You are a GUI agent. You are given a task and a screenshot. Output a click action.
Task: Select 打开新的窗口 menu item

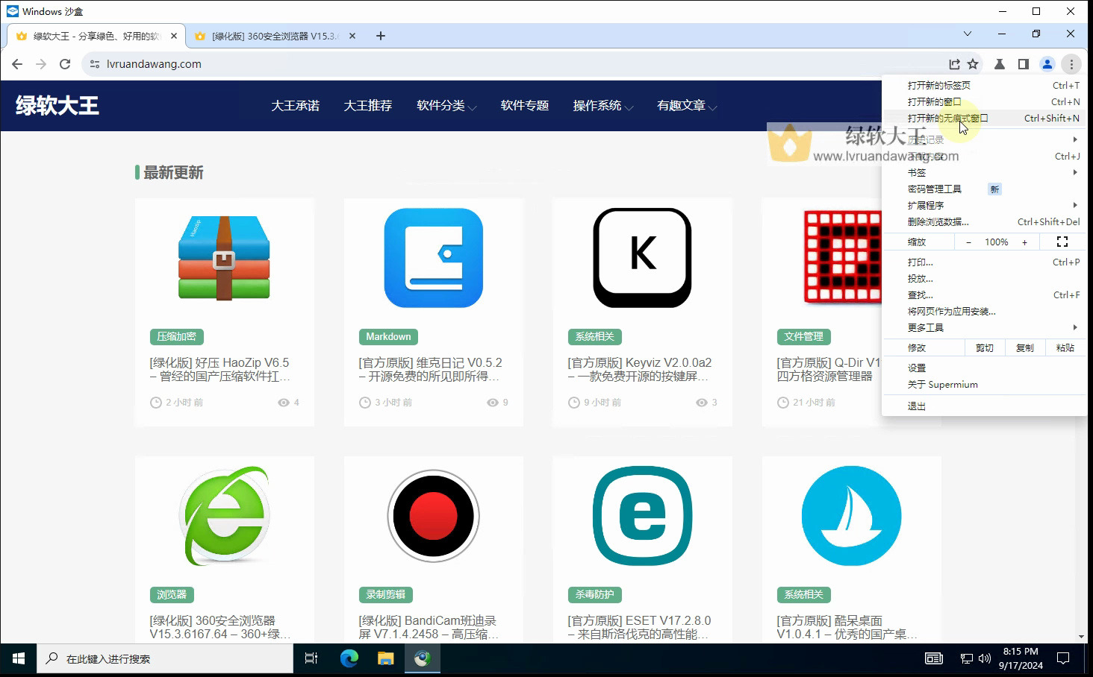coord(984,101)
